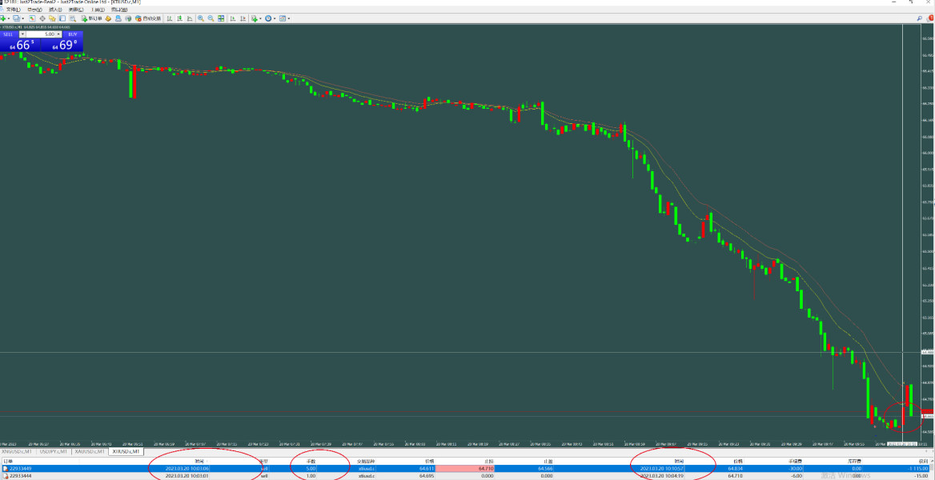Toggle the AutoTrading button
935x480 pixels.
point(148,18)
